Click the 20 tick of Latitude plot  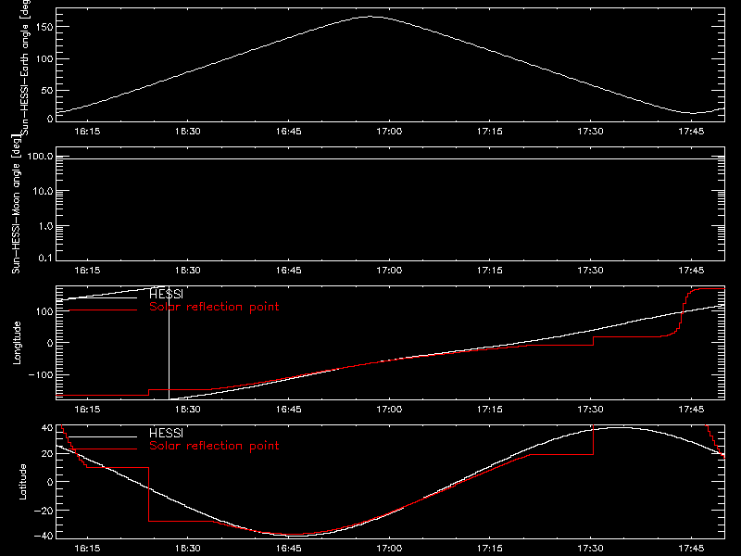47,454
